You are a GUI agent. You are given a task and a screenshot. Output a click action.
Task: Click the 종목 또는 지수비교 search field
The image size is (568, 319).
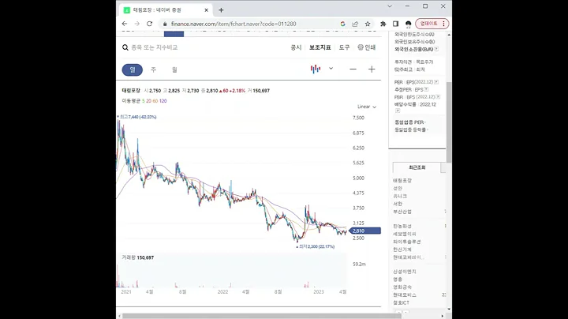tap(155, 47)
